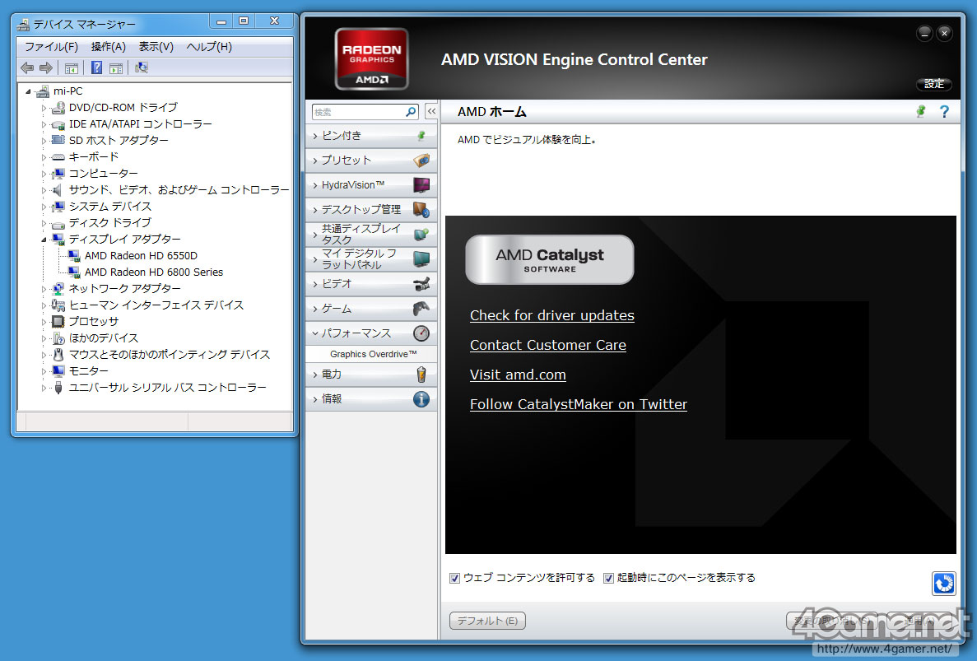Select SD ホスト アダプター tree row
This screenshot has height=661, width=977.
[x=119, y=141]
